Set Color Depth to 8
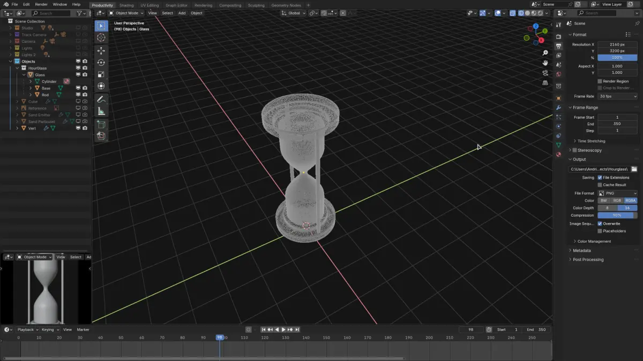Screen dimensions: 643x361 607,208
